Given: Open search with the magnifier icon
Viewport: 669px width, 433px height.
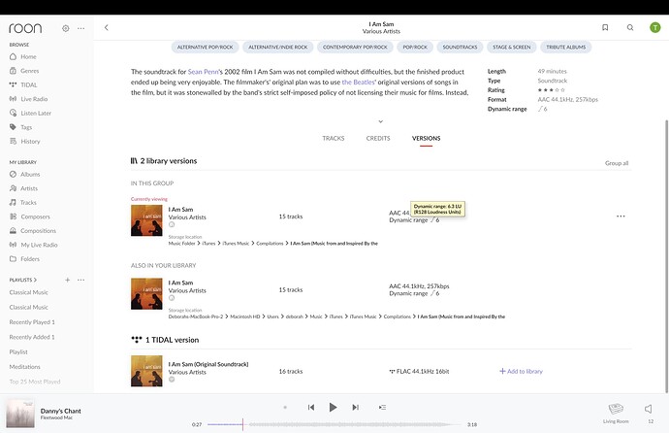Looking at the screenshot, I should [x=630, y=27].
